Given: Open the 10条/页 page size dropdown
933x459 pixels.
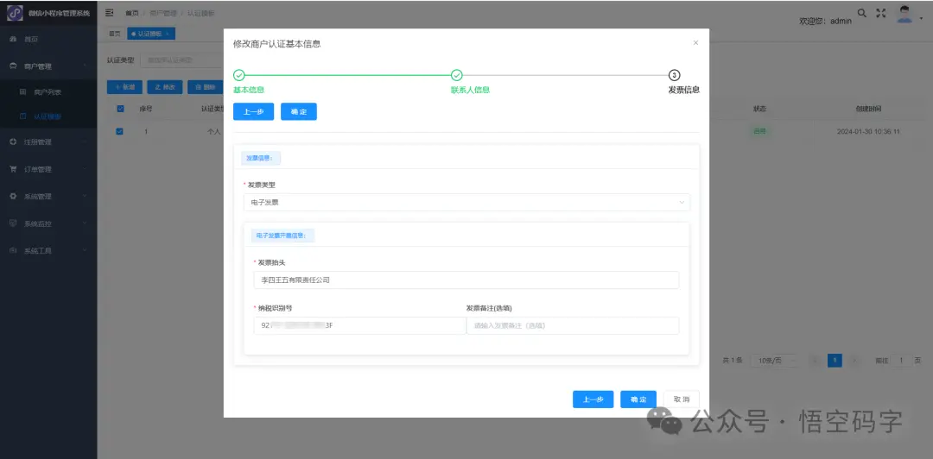Looking at the screenshot, I should click(x=775, y=361).
